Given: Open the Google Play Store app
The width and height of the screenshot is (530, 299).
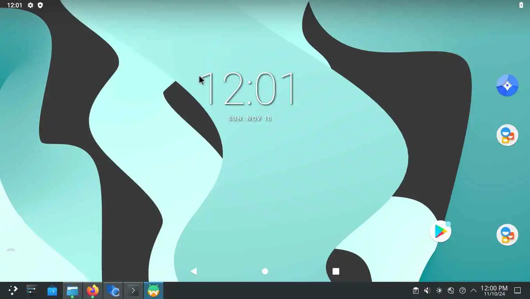Looking at the screenshot, I should point(440,231).
